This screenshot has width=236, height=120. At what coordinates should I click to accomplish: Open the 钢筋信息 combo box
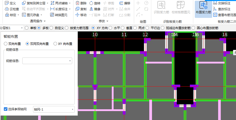click(47, 61)
